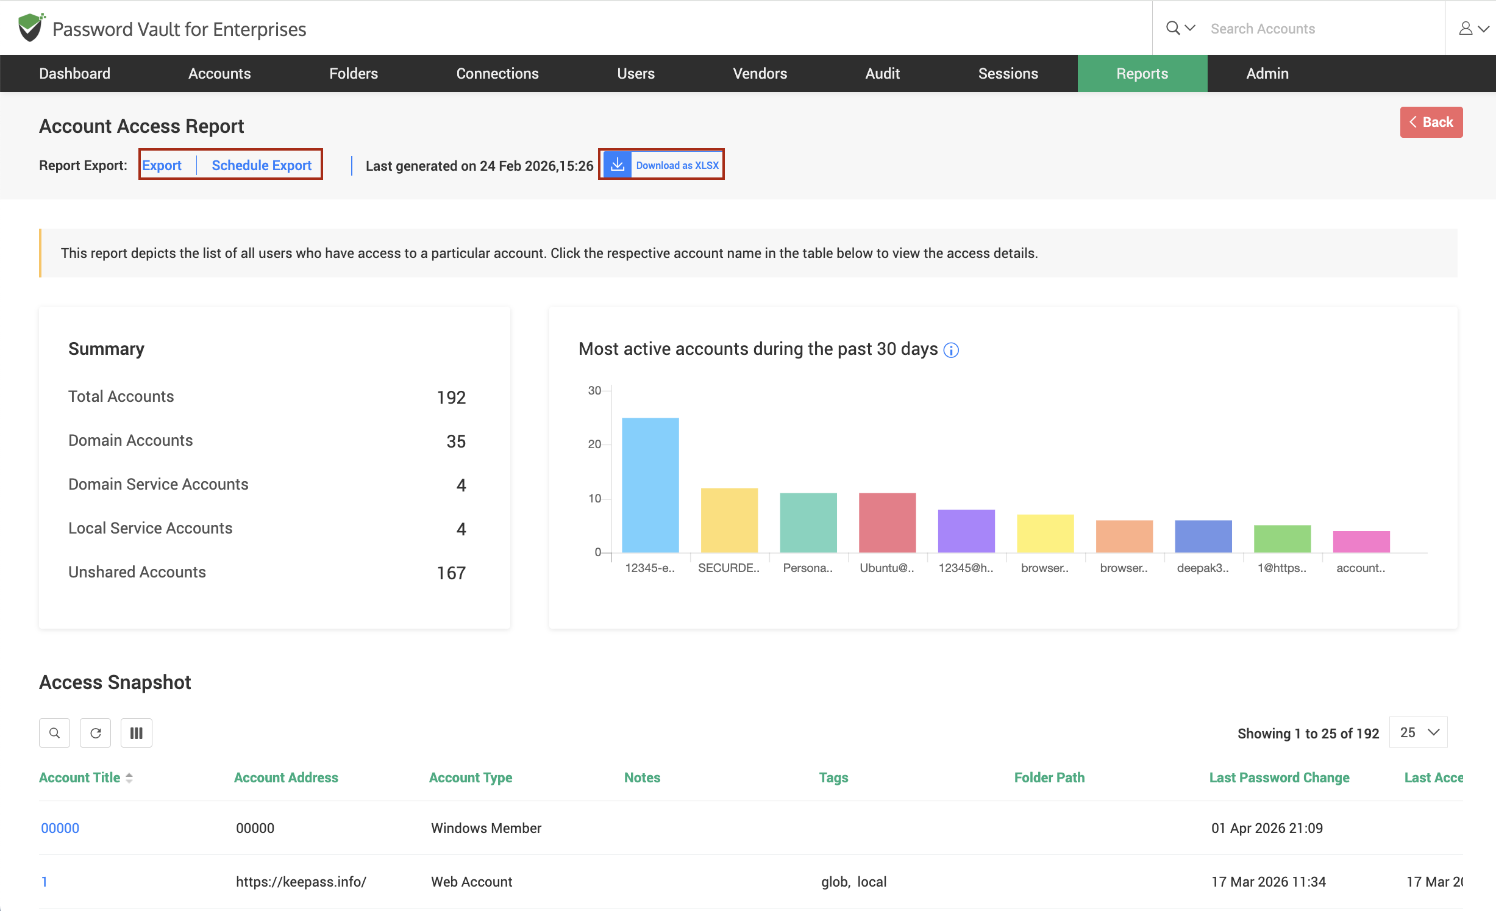The image size is (1496, 911).
Task: Select the purple 12345@h.. chart bar
Action: tap(966, 531)
